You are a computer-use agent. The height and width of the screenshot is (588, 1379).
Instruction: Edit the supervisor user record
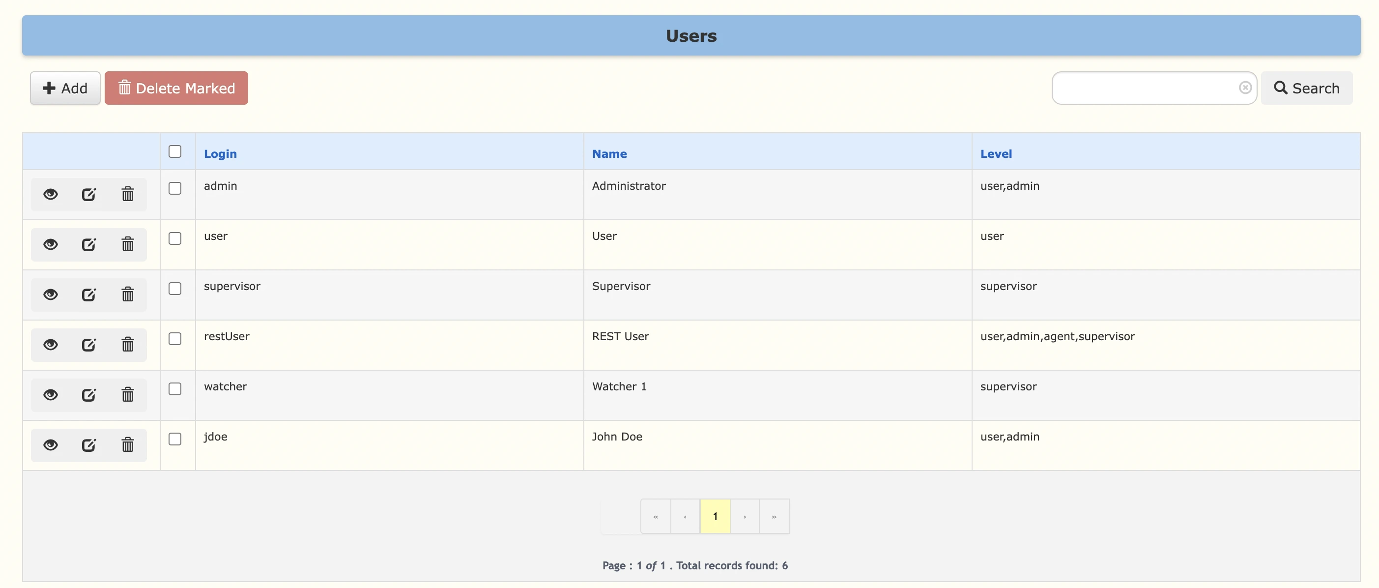(x=89, y=294)
